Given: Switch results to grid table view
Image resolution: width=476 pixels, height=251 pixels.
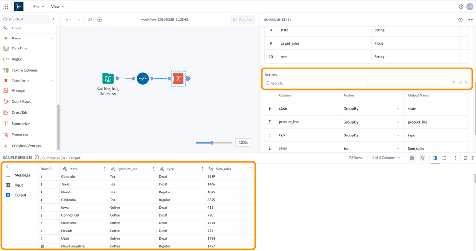Looking at the screenshot, I should tap(435, 158).
